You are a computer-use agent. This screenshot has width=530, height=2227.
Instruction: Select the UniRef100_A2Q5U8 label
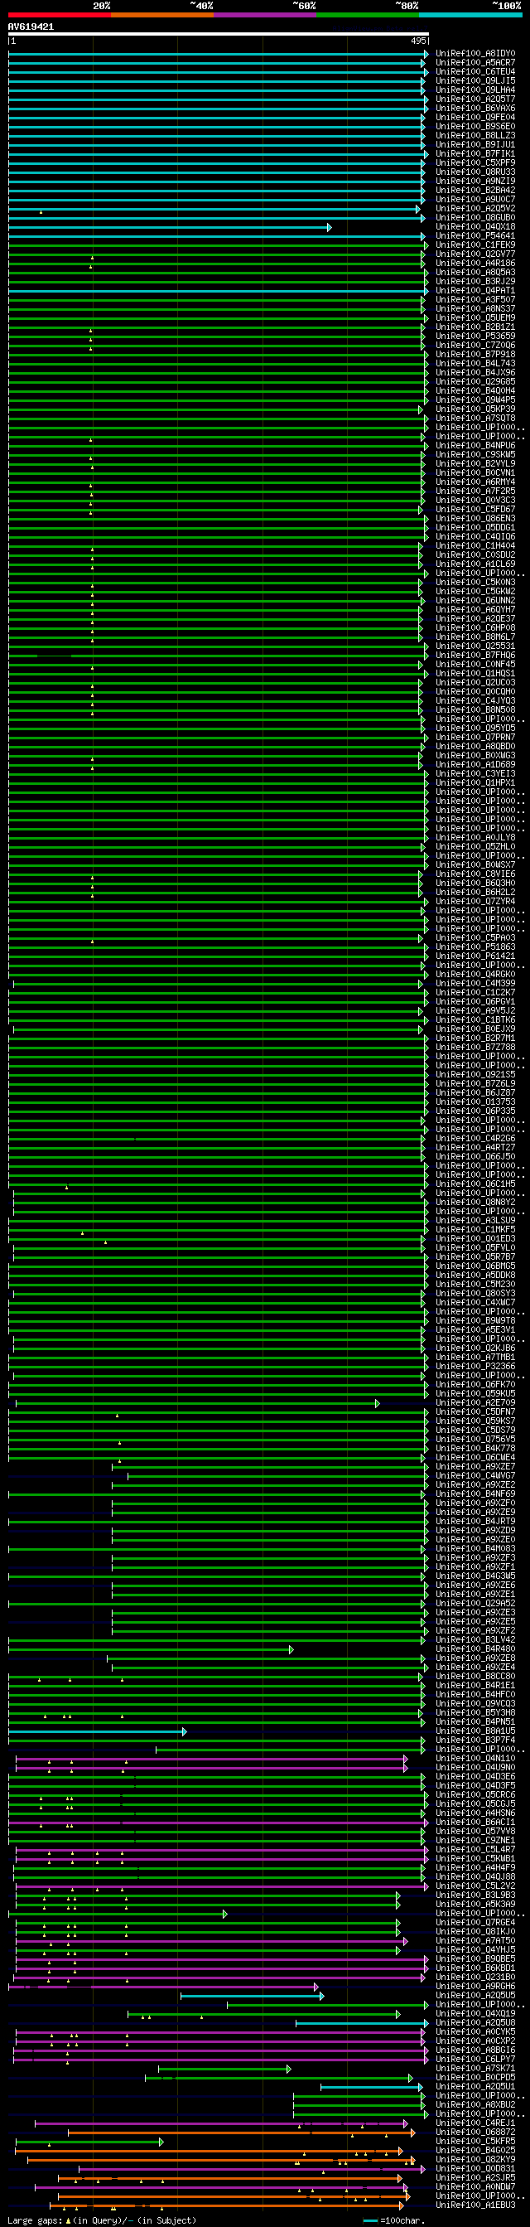475,2024
